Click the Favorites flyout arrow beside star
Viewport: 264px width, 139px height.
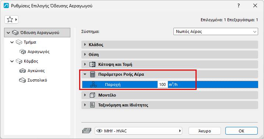(16, 20)
